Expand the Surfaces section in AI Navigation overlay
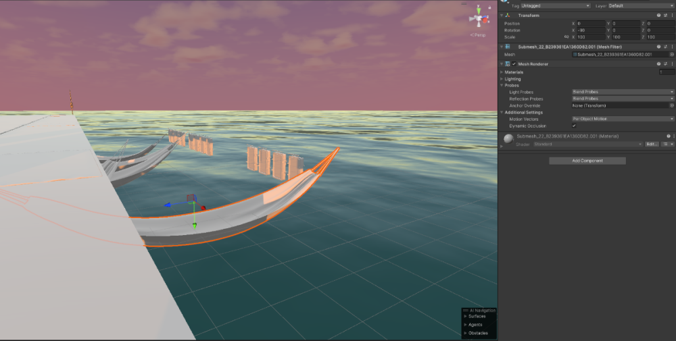676x341 pixels. click(464, 316)
